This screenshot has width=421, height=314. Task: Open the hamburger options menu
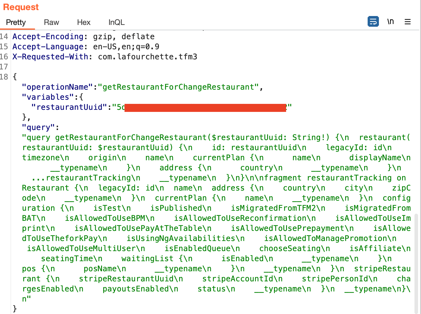(408, 22)
